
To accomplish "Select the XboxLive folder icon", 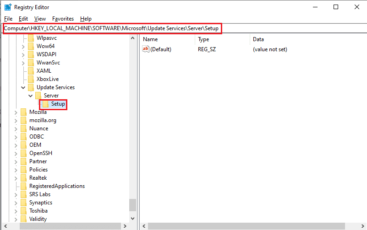I will tap(31, 79).
